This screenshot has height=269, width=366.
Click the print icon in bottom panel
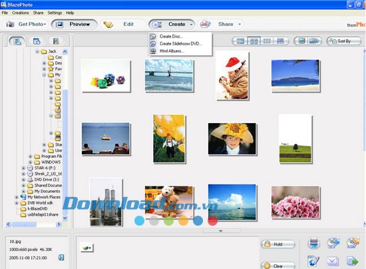tap(313, 243)
